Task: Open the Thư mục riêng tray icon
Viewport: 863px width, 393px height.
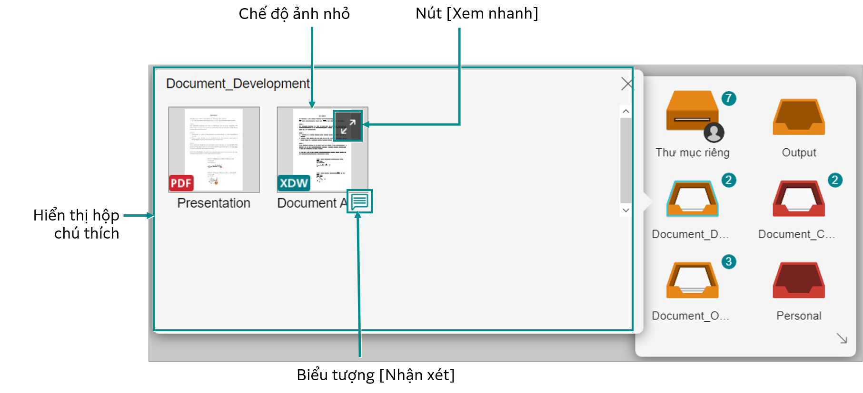Action: 692,110
